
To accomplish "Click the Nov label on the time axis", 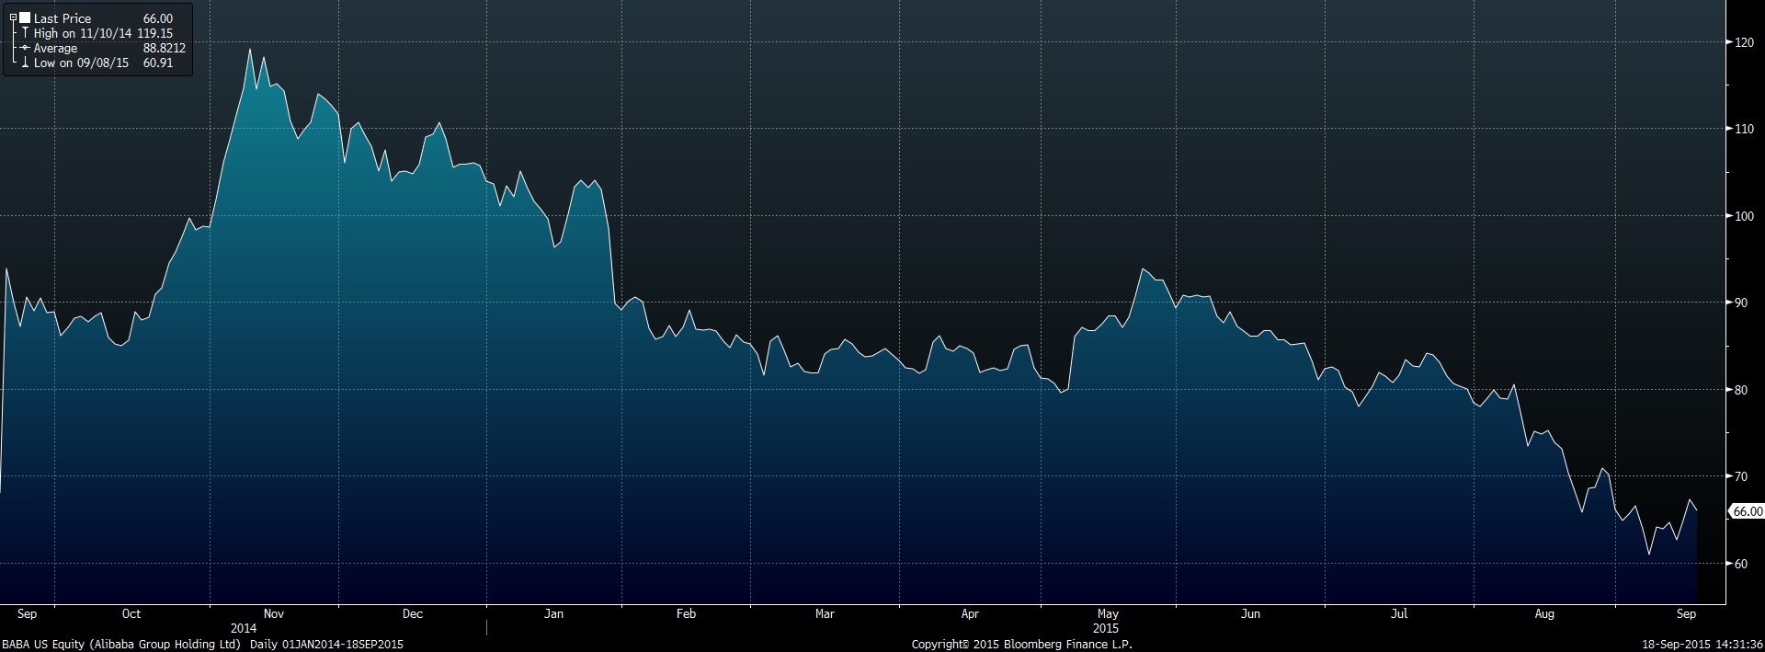I will 274,613.
